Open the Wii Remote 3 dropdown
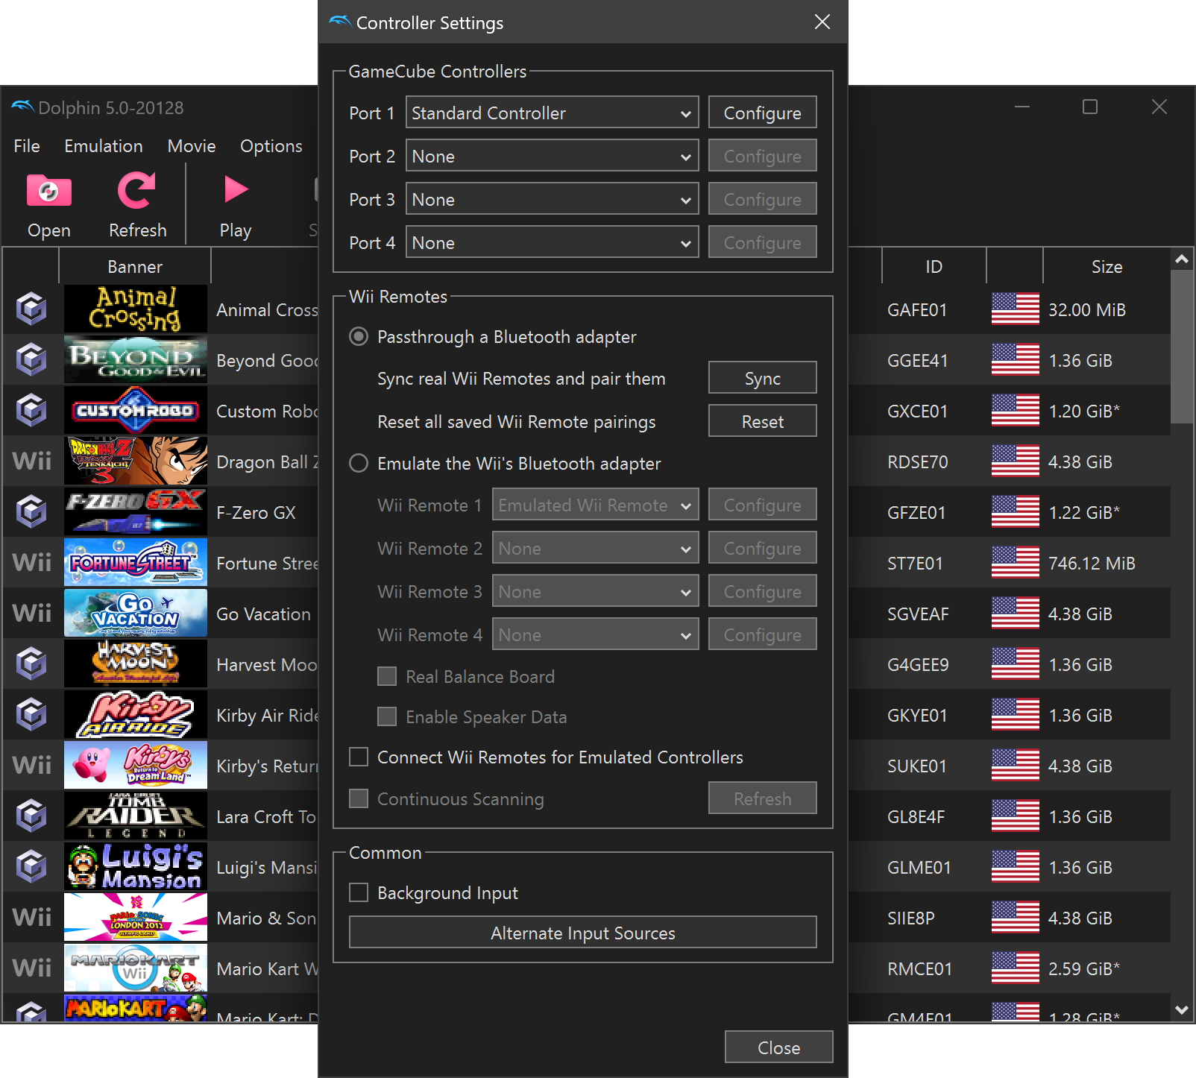The image size is (1196, 1078). pyautogui.click(x=595, y=591)
